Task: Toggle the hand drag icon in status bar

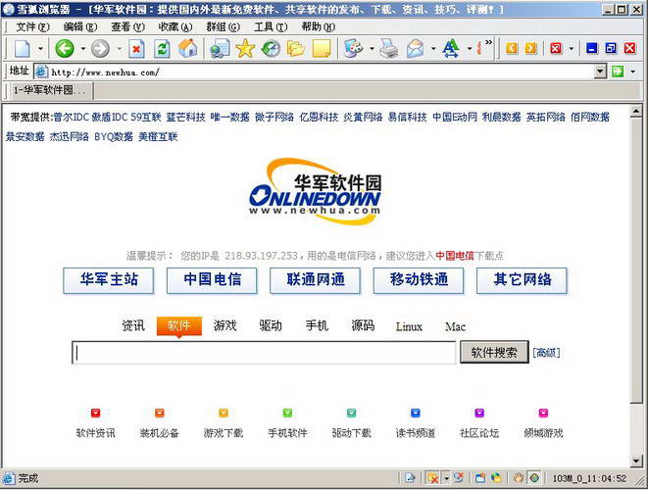Action: [x=519, y=478]
